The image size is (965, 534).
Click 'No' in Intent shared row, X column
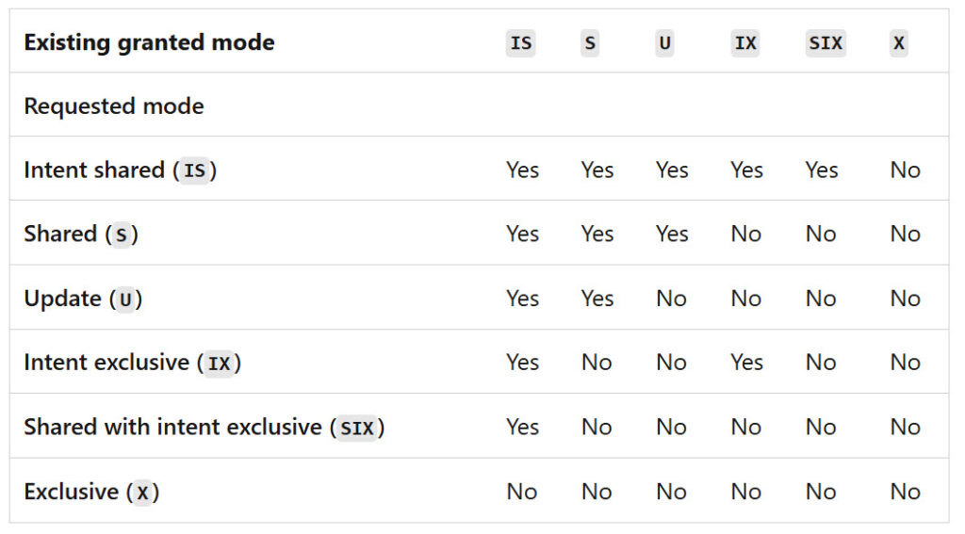pos(905,170)
